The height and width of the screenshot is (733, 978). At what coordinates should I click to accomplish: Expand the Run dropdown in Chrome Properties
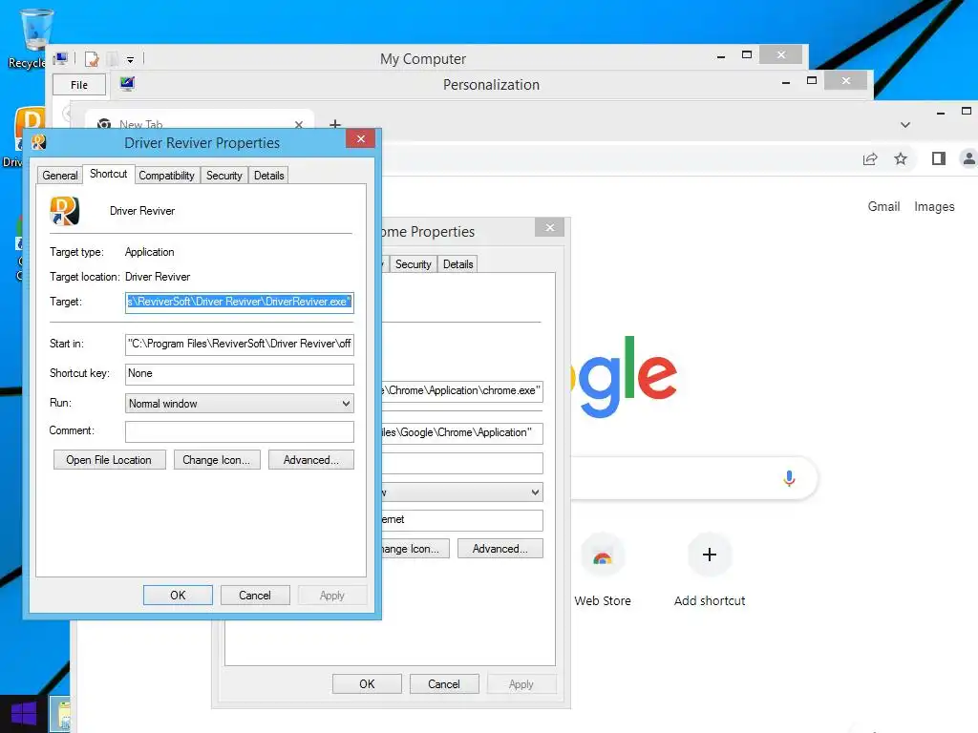[x=461, y=492]
